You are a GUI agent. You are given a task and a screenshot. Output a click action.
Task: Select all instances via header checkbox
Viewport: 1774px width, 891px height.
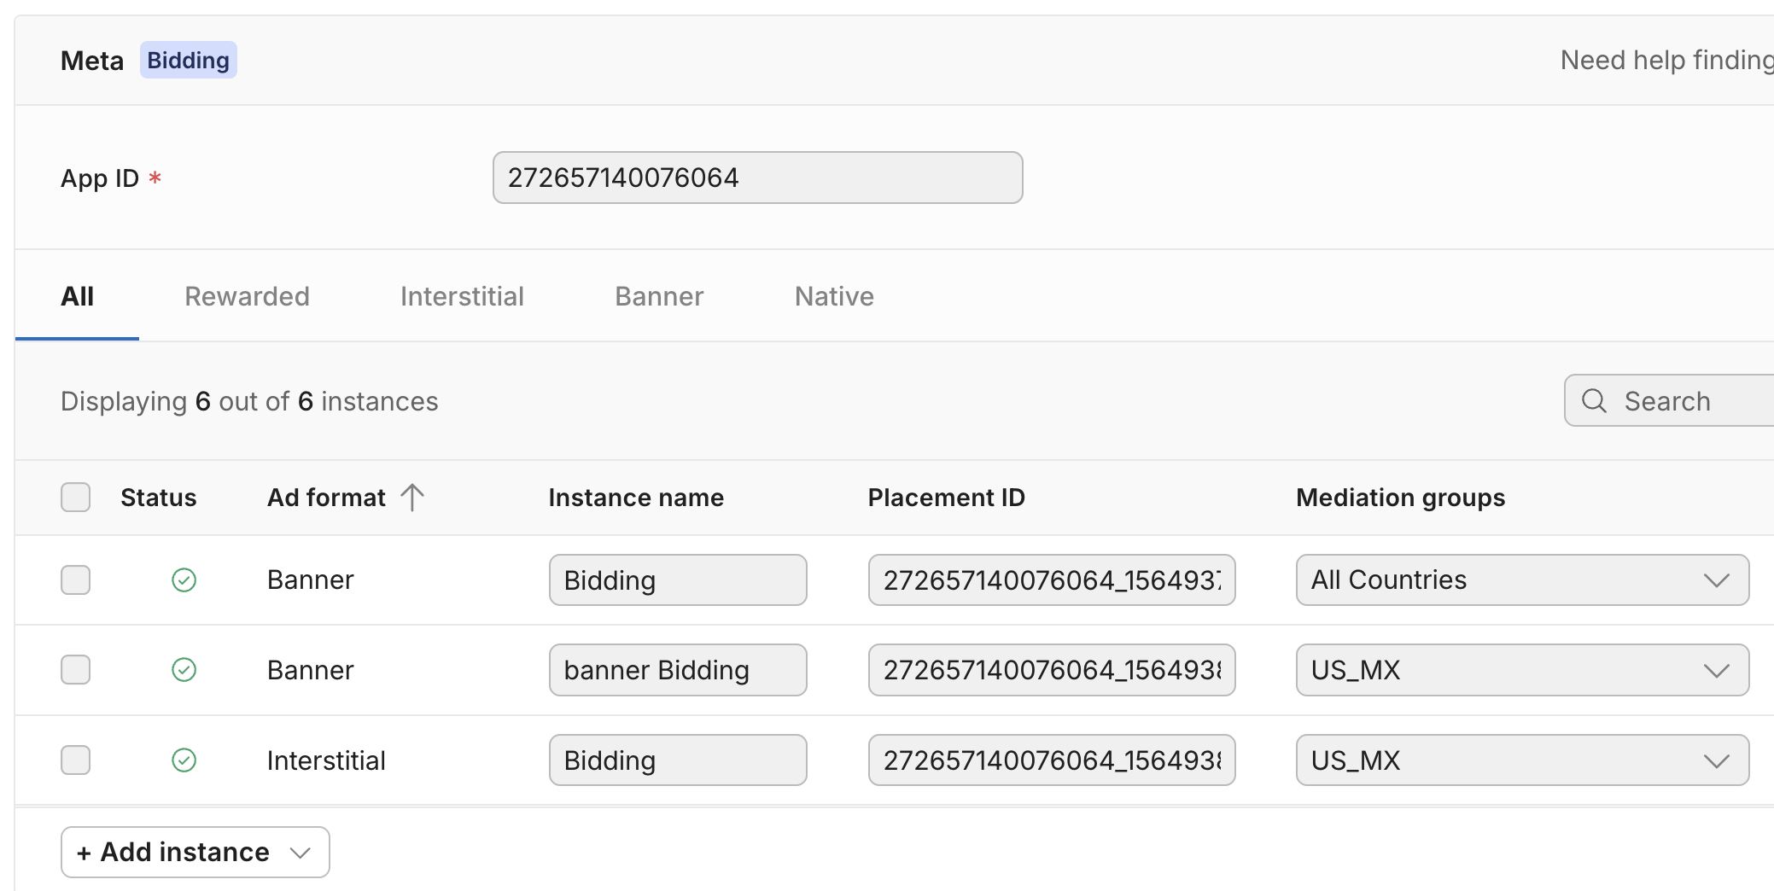click(75, 497)
